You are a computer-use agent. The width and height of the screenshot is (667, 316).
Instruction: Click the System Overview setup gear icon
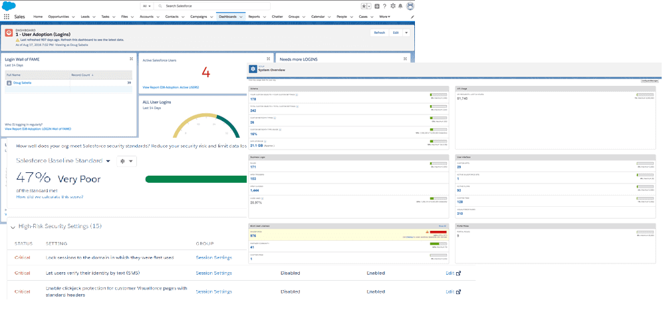pyautogui.click(x=253, y=69)
